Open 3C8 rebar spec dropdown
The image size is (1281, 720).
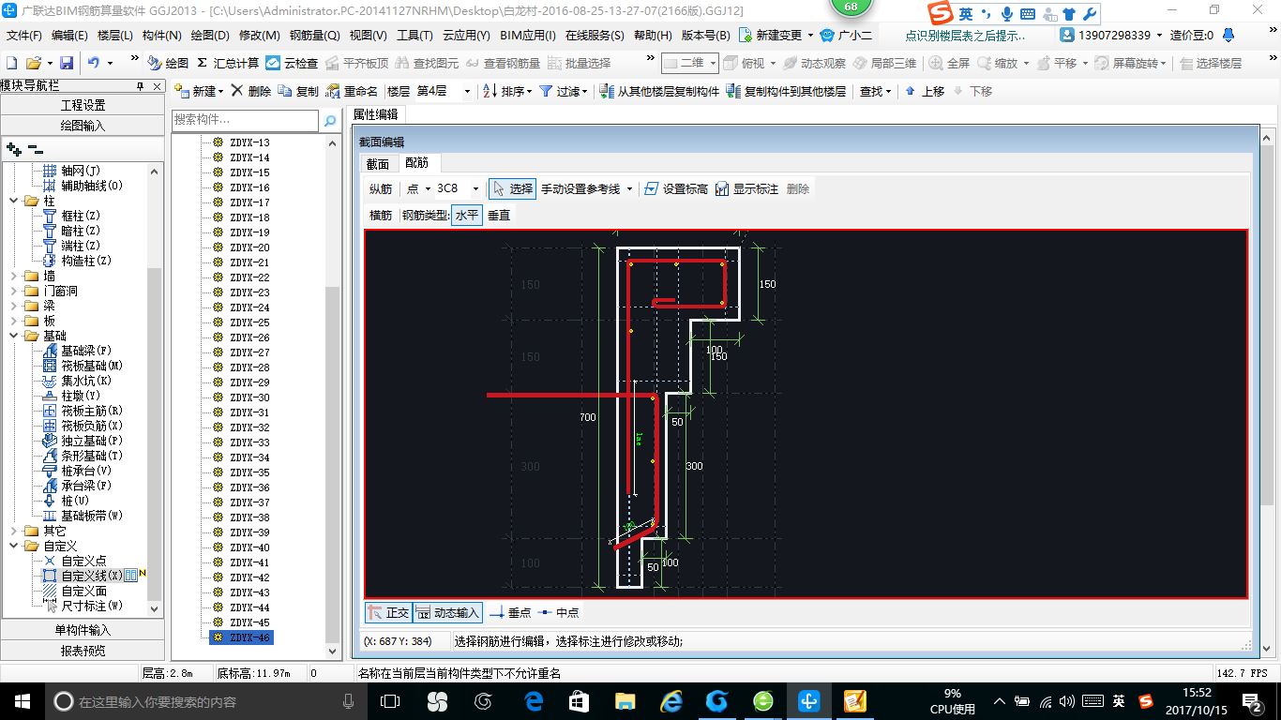tap(476, 188)
